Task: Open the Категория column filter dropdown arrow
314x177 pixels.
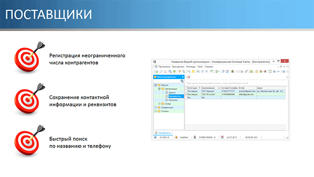Action: [x=199, y=88]
